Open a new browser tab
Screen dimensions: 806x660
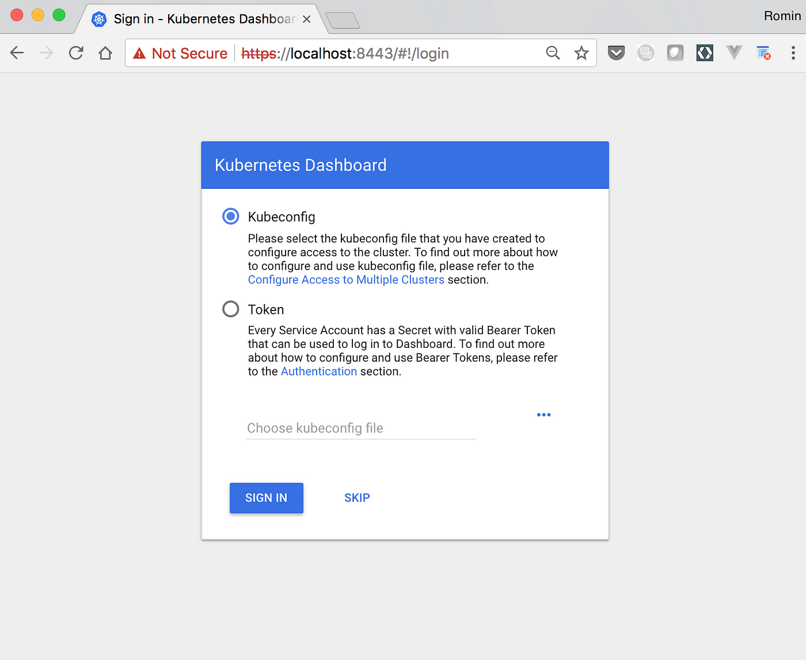click(x=343, y=21)
